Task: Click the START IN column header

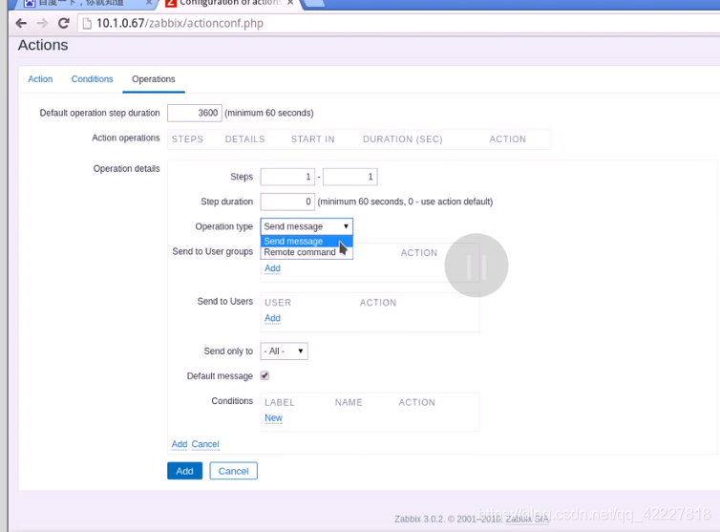Action: tap(312, 139)
